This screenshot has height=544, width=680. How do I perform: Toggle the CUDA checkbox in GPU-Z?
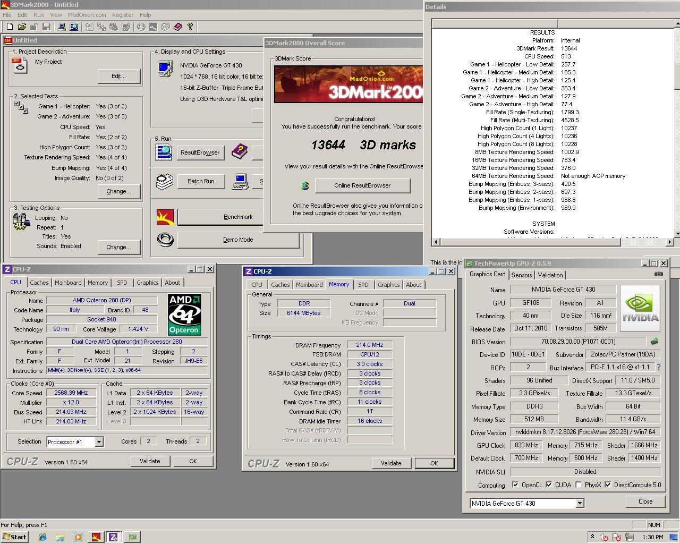(x=549, y=485)
